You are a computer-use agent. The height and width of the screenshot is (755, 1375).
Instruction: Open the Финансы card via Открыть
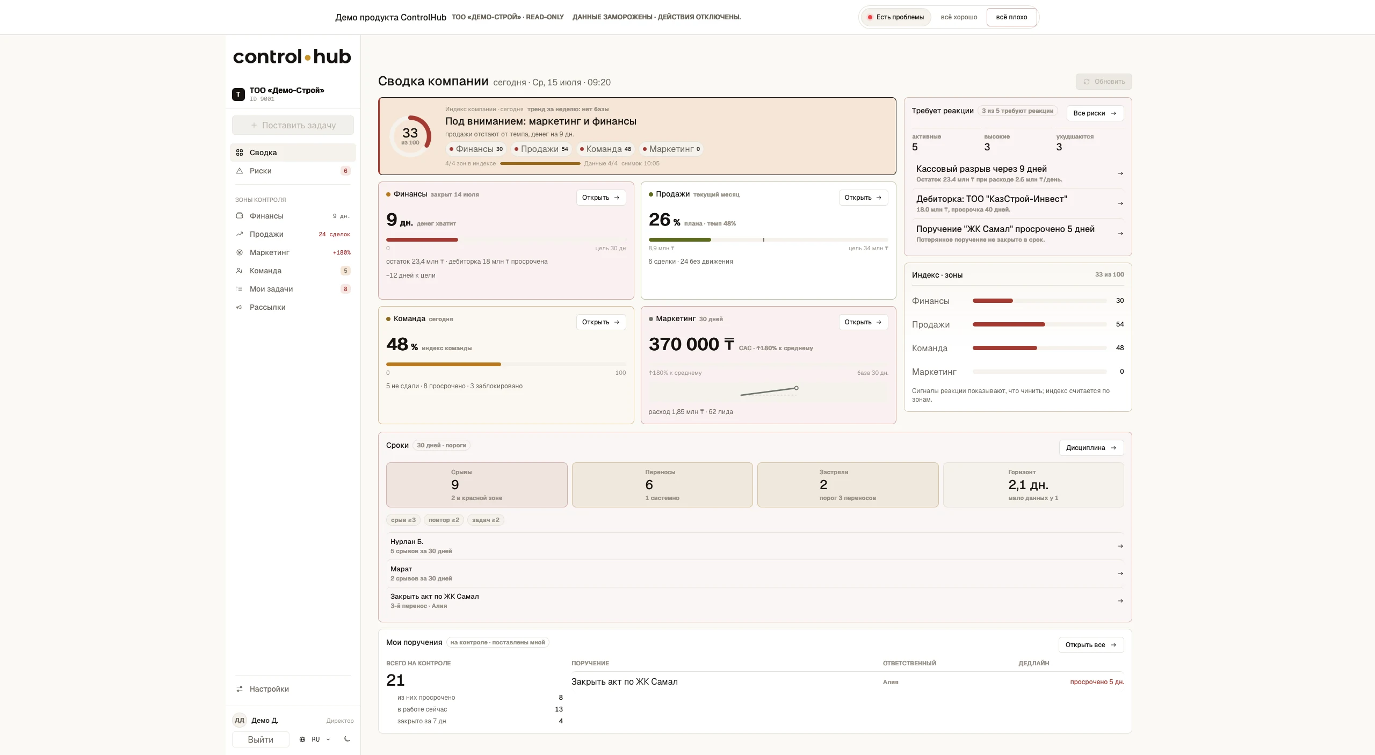(601, 198)
